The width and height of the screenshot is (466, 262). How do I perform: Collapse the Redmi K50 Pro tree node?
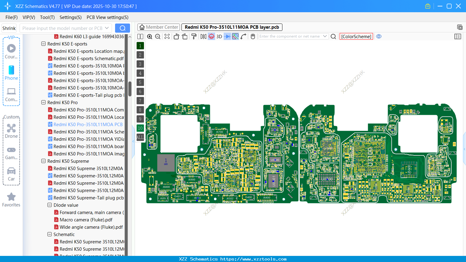pos(43,102)
